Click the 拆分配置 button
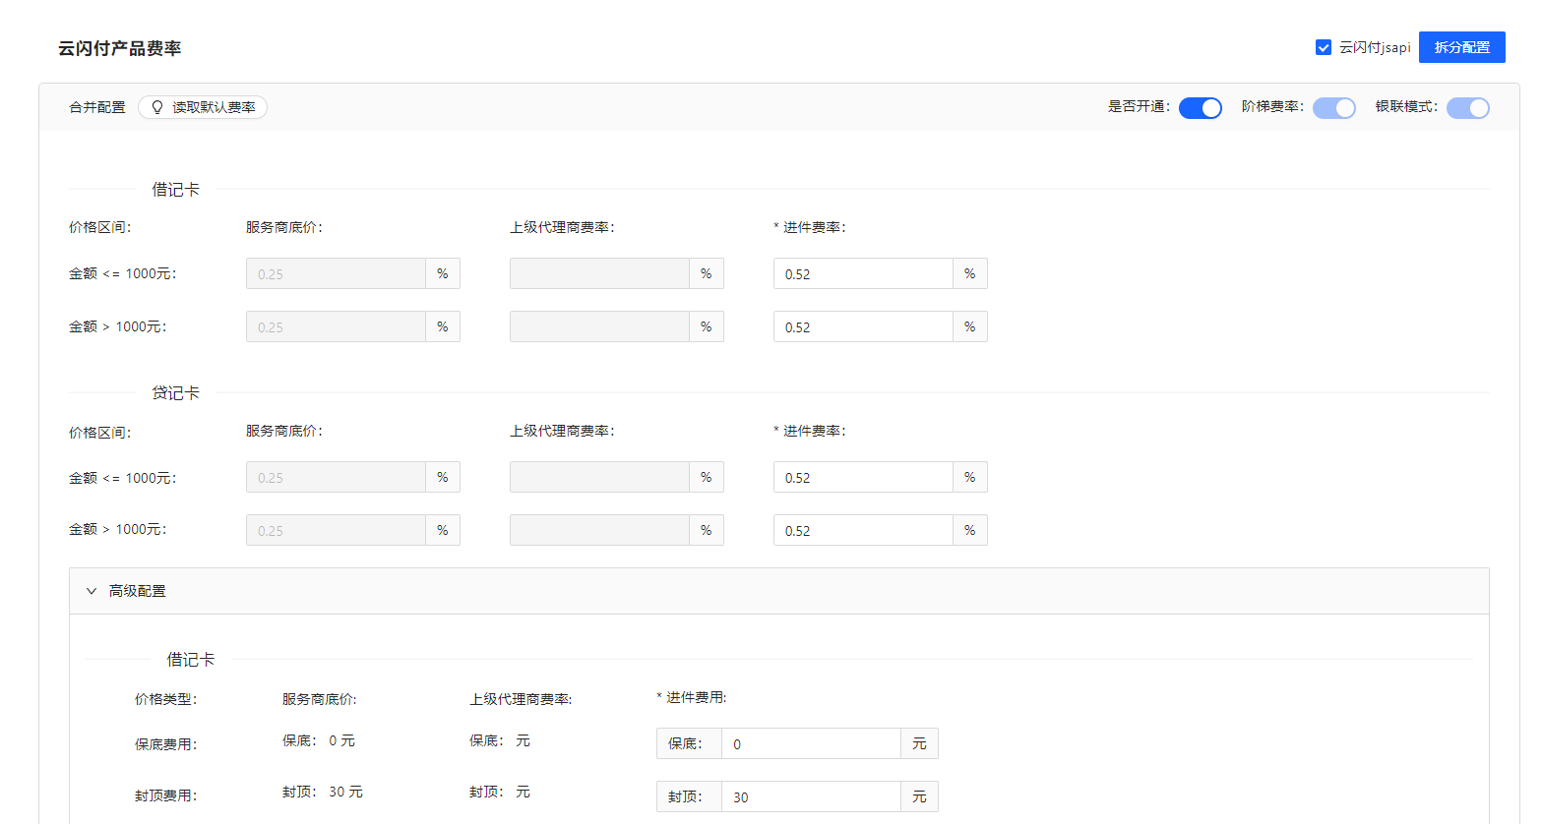The width and height of the screenshot is (1542, 824). click(1461, 47)
